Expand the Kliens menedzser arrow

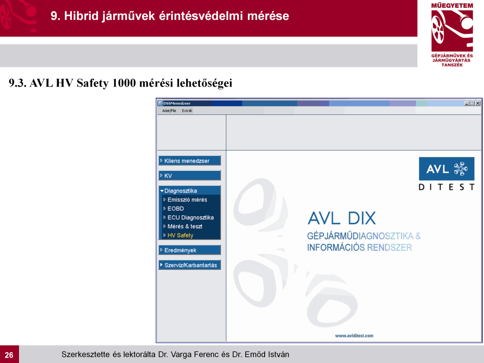pyautogui.click(x=161, y=160)
